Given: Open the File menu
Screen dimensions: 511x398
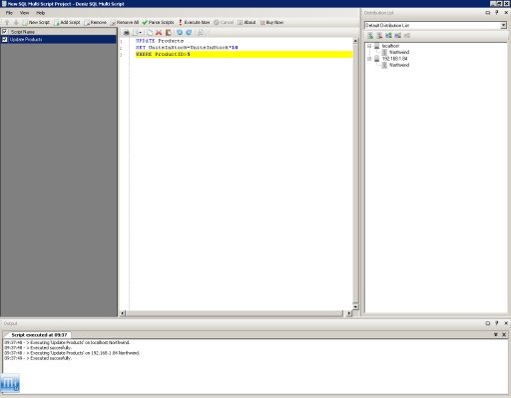Looking at the screenshot, I should 9,13.
